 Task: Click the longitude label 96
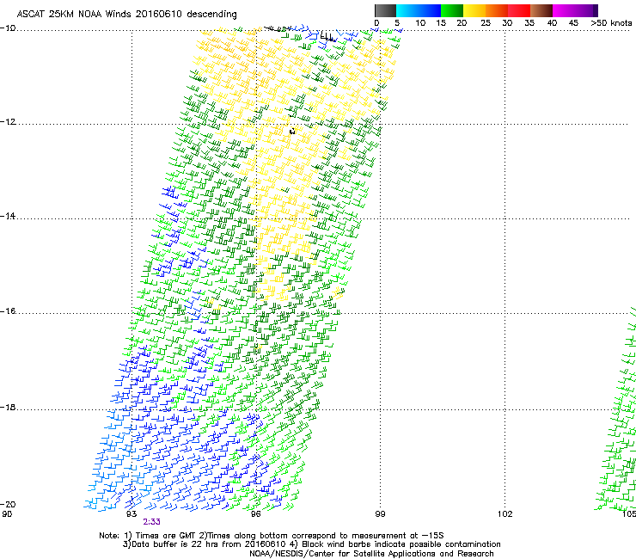255,514
